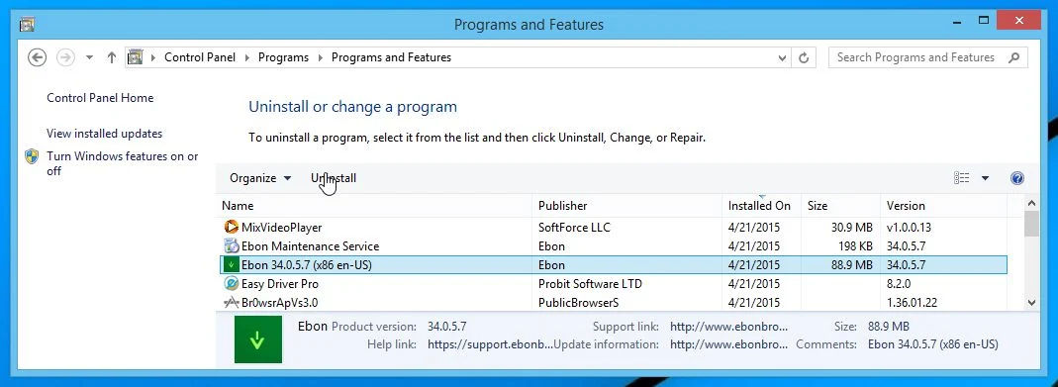Click version v1.0.0.13 cell
The height and width of the screenshot is (387, 1058).
point(909,228)
